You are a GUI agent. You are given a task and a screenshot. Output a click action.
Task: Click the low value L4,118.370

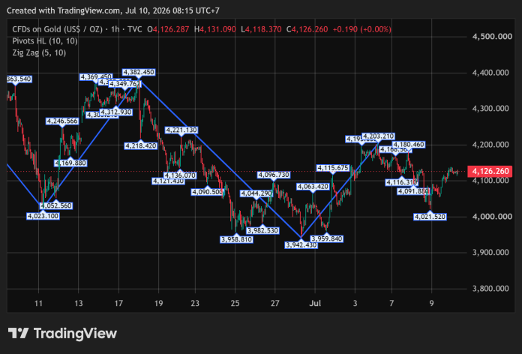pos(261,29)
